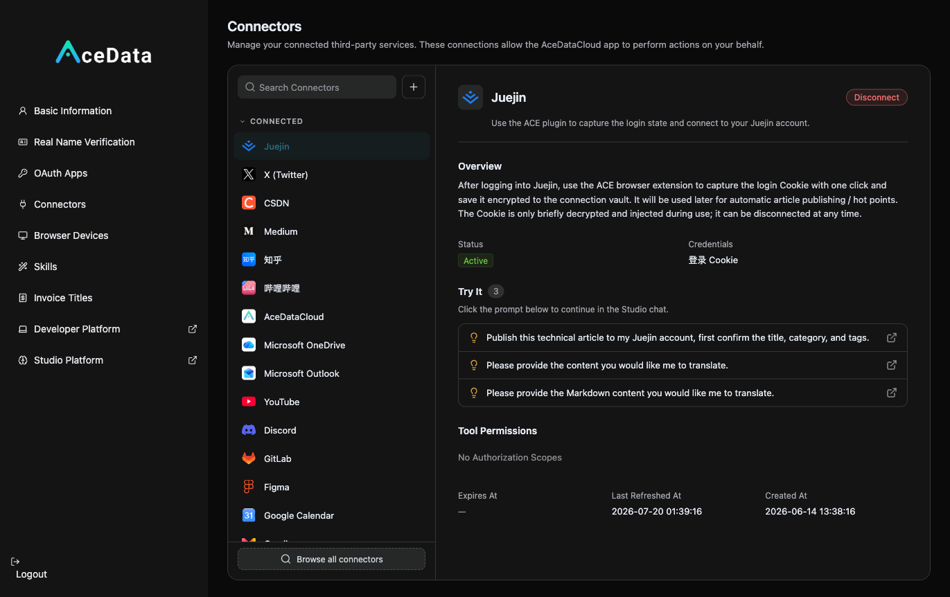Click the Developer Platform laptop icon
Viewport: 950px width, 597px height.
(23, 329)
